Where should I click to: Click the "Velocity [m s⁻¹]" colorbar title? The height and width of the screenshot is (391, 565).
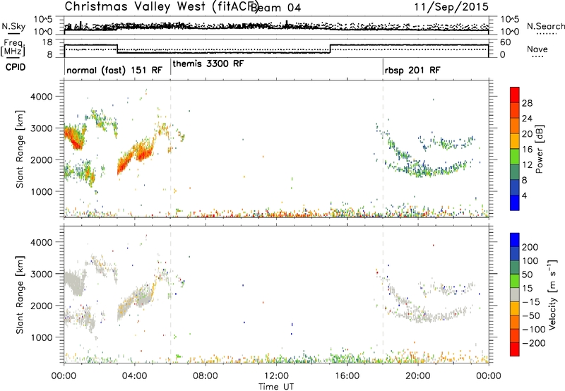[552, 294]
